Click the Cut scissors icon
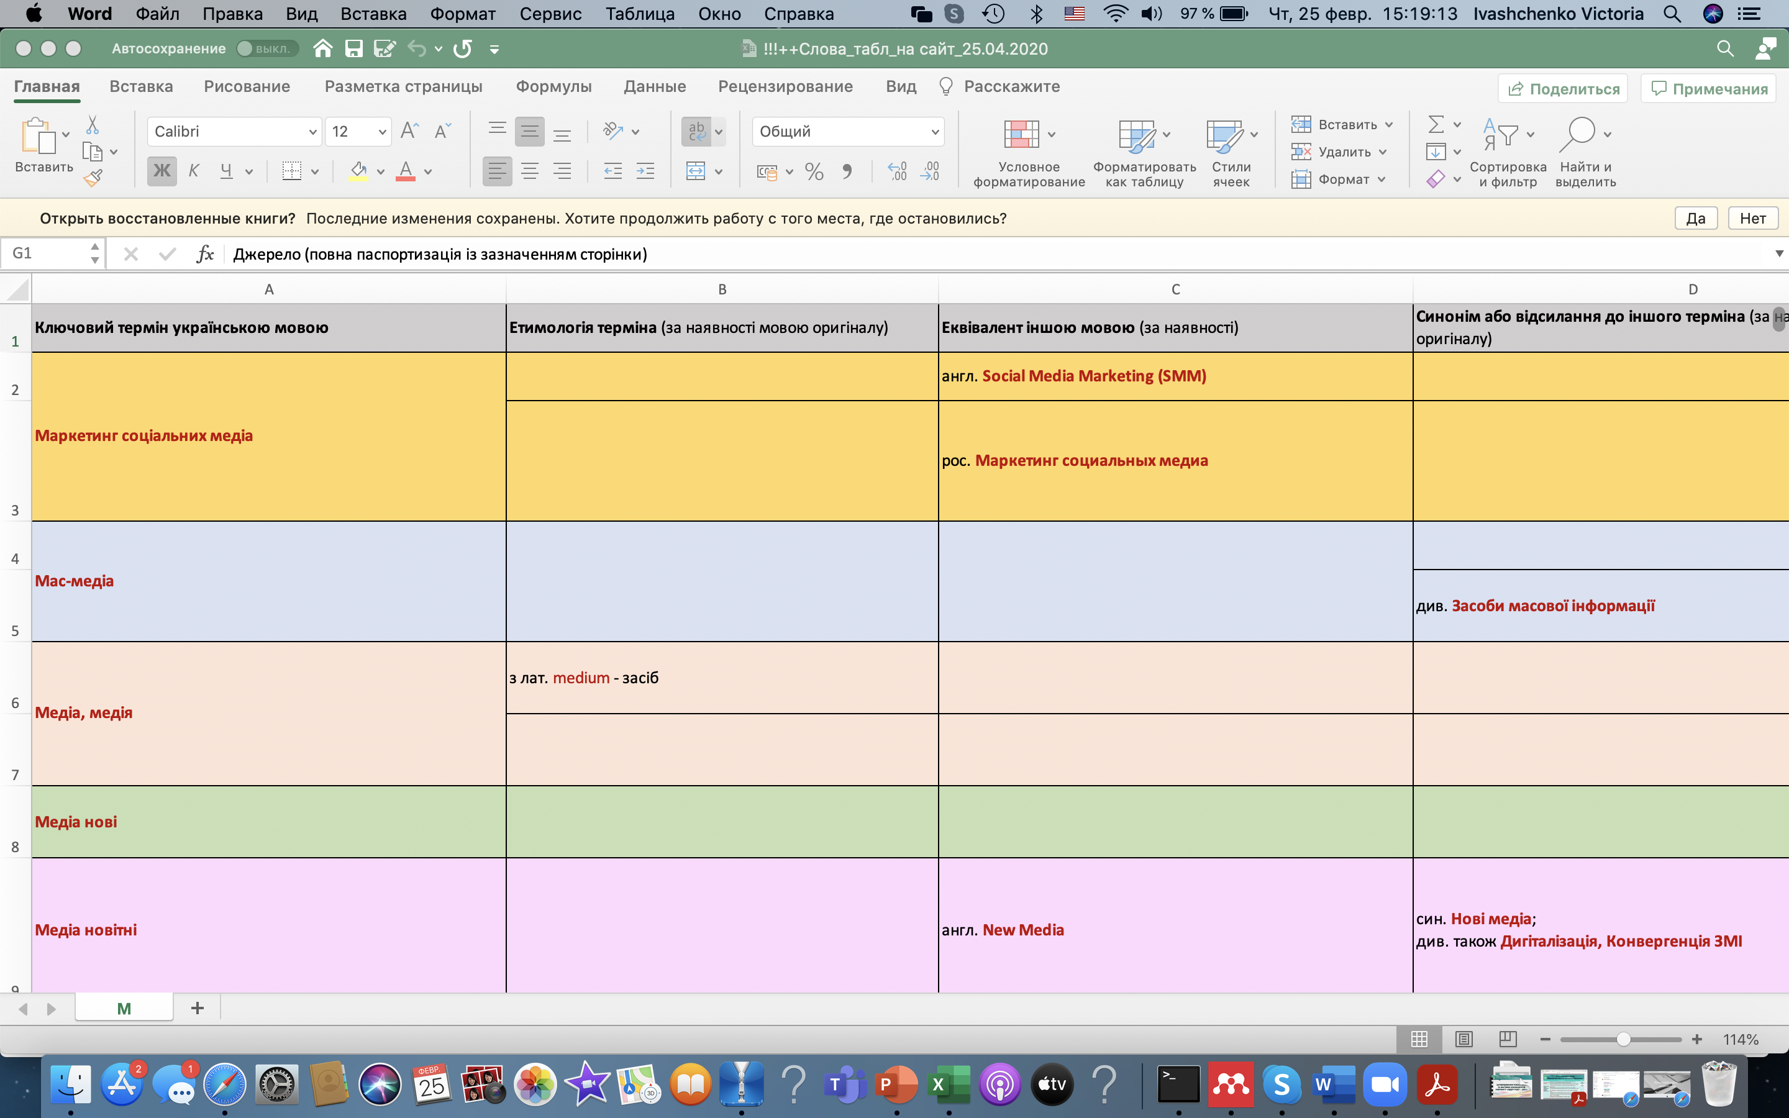 point(93,124)
